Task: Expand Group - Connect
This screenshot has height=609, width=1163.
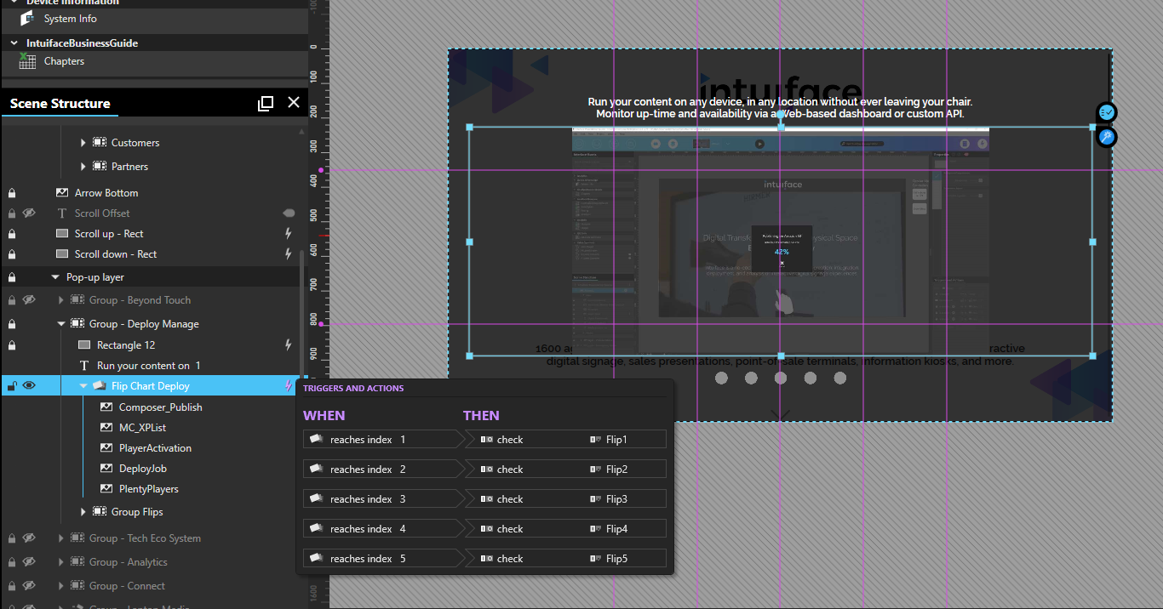Action: pos(60,585)
